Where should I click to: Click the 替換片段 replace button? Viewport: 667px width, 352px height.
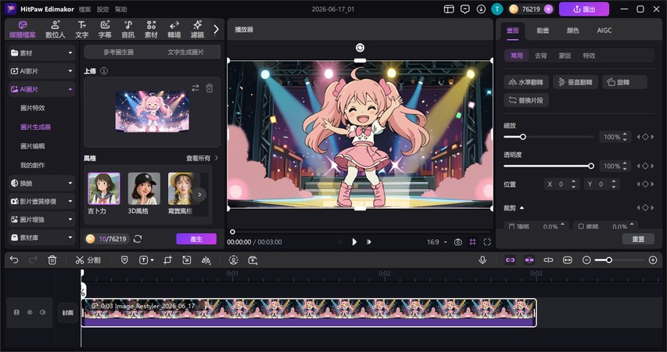(526, 100)
